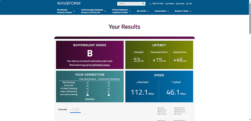Click the Unloaded latency box plot
This screenshot has height=121, width=251.
(x=75, y=109)
